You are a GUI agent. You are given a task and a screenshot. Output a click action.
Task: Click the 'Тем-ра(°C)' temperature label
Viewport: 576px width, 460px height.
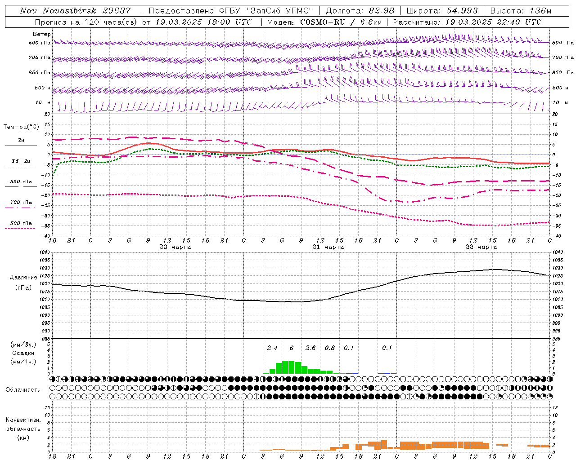point(21,127)
